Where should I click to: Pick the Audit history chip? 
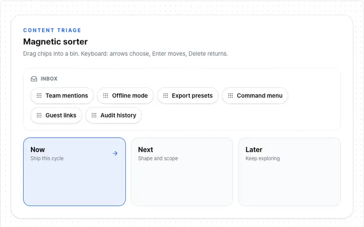(114, 115)
